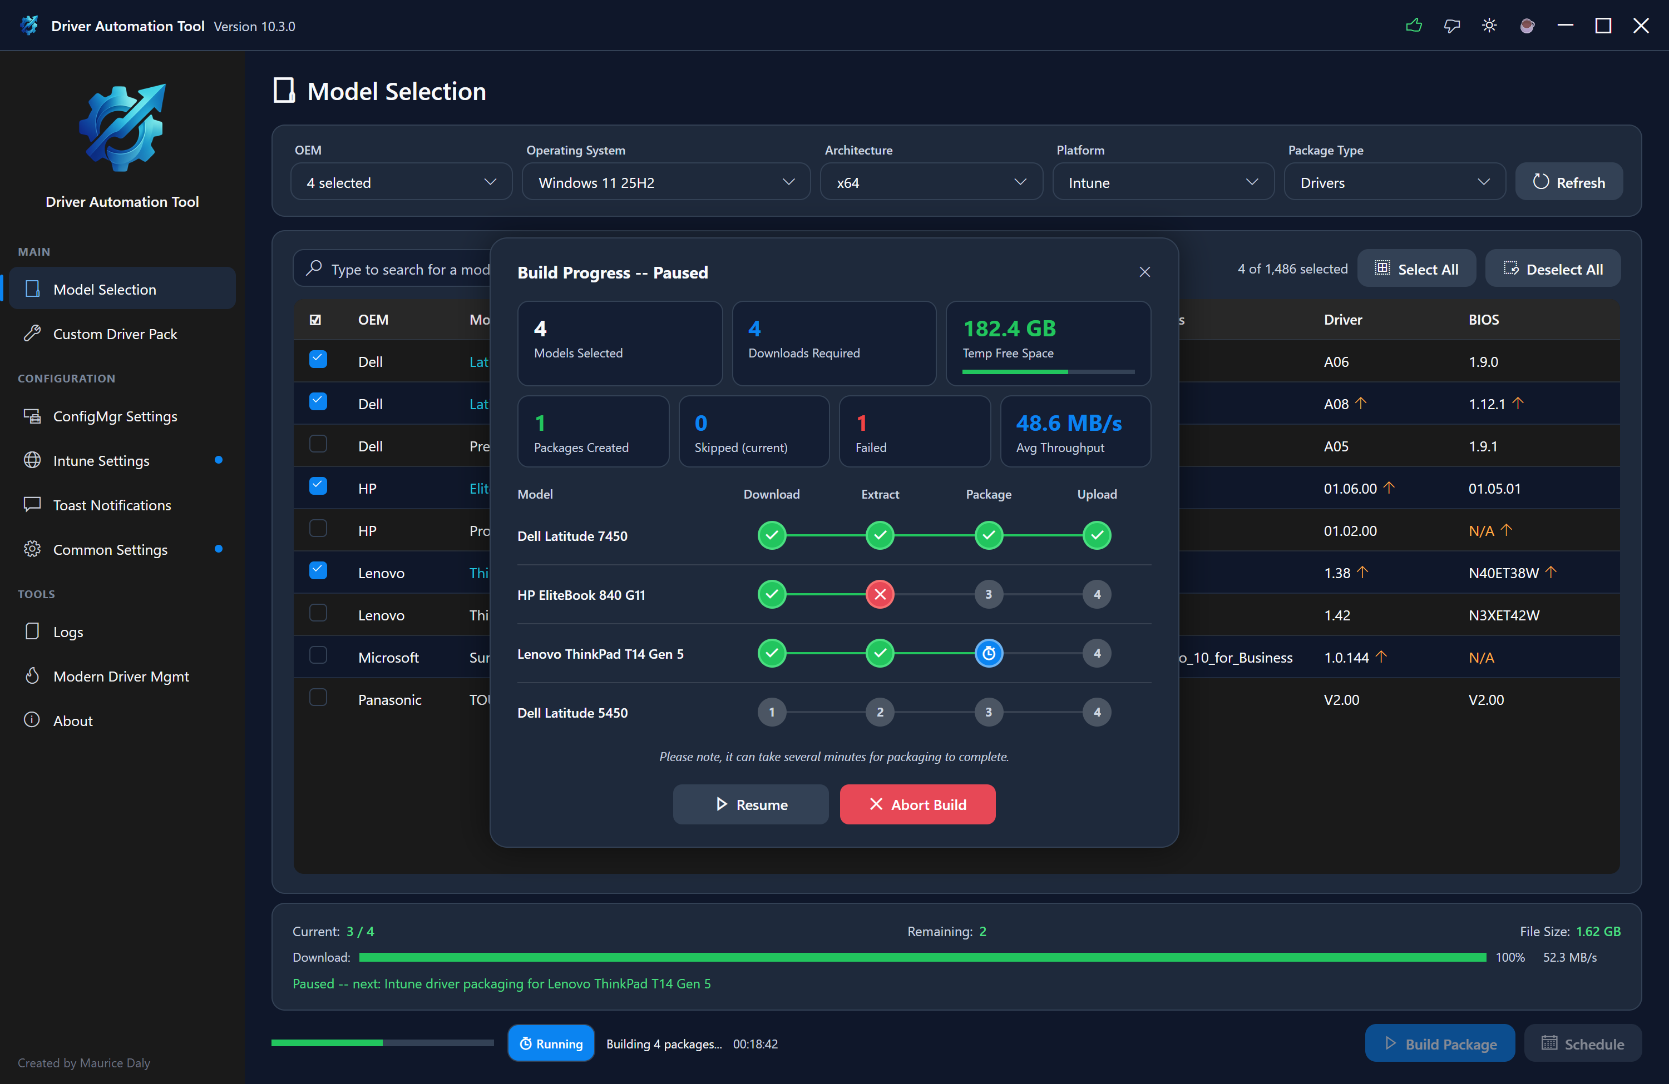This screenshot has height=1084, width=1669.
Task: Click the search magnifier icon
Action: pyautogui.click(x=314, y=268)
